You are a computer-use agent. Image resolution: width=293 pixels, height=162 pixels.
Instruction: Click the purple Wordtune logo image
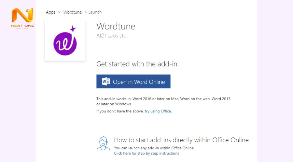(65, 40)
